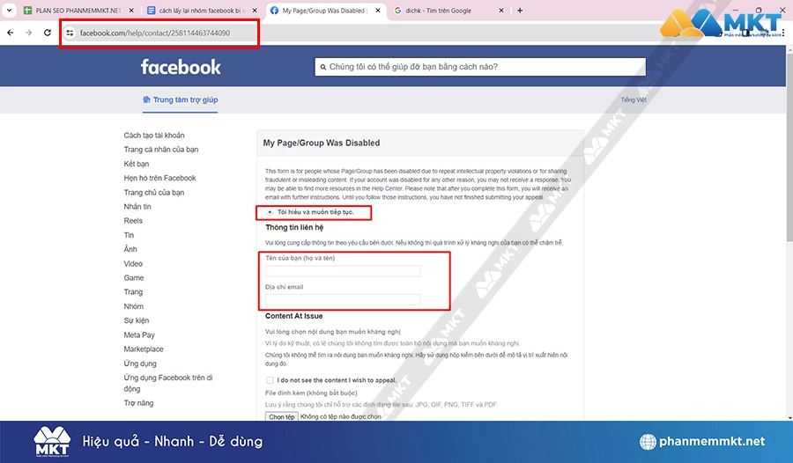Close the 'dichk - Tìm trên Google' tab

pyautogui.click(x=501, y=10)
